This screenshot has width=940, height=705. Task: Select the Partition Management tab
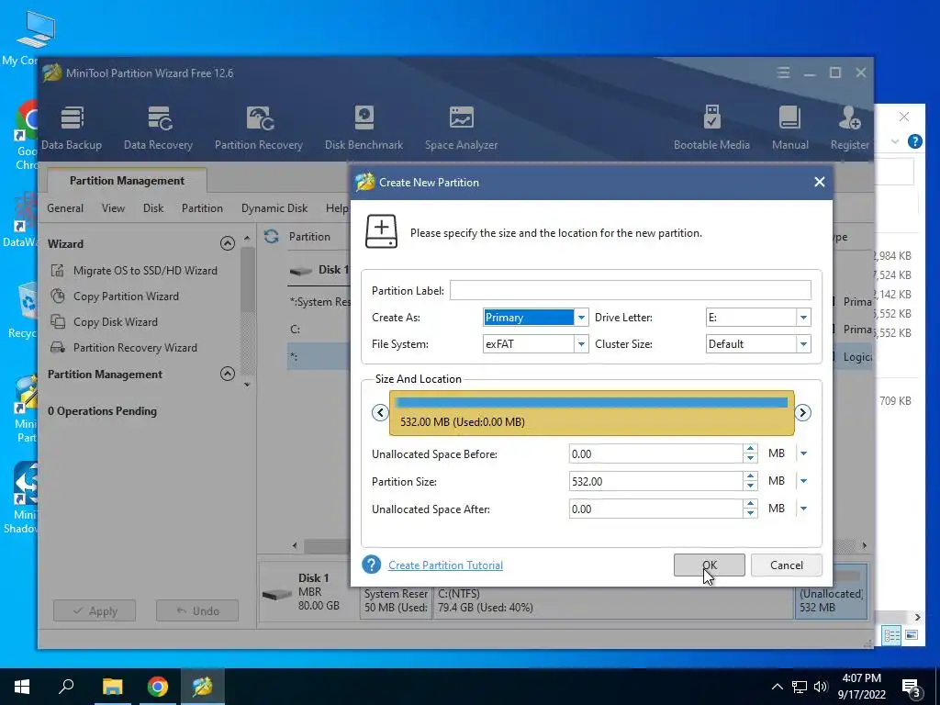[127, 181]
